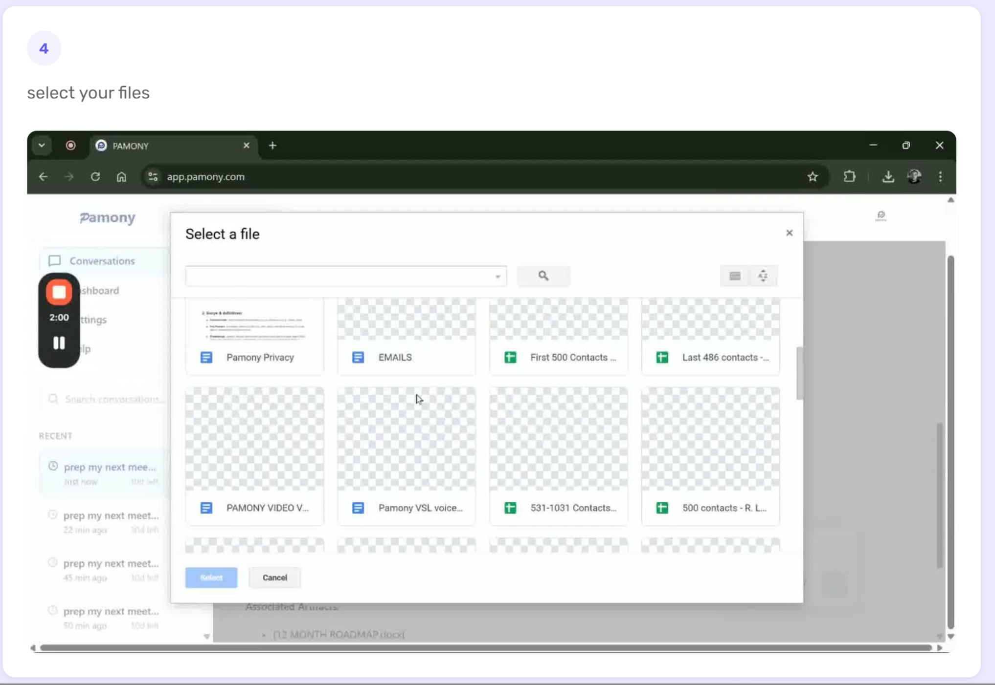The height and width of the screenshot is (685, 995).
Task: Click the search magnifier button in file picker
Action: (x=543, y=276)
